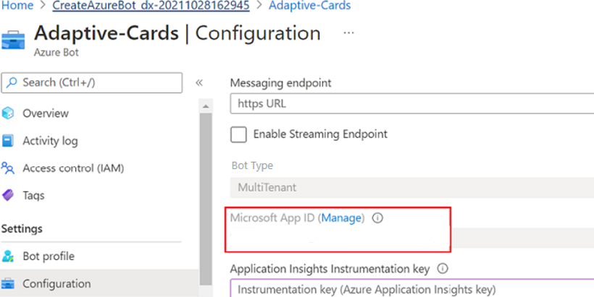Click the Azure Bot briefcase icon beside the title
Screen dimensions: 594x297
coord(13,40)
